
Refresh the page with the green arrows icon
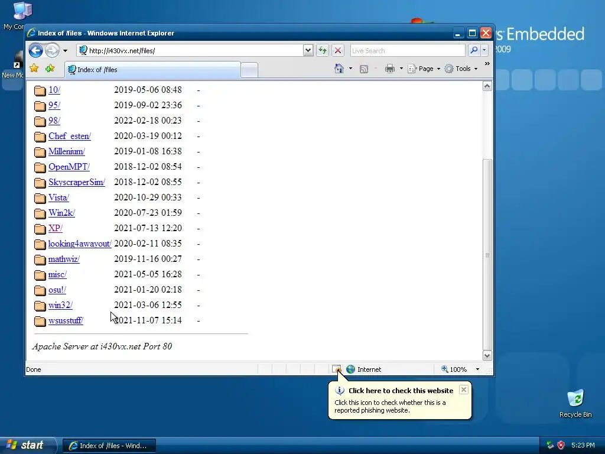click(323, 50)
